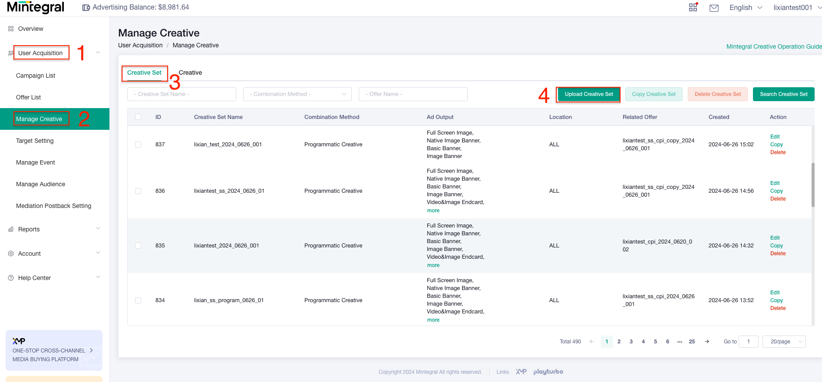822x382 pixels.
Task: Tick the checkbox for creative set 837
Action: click(138, 145)
